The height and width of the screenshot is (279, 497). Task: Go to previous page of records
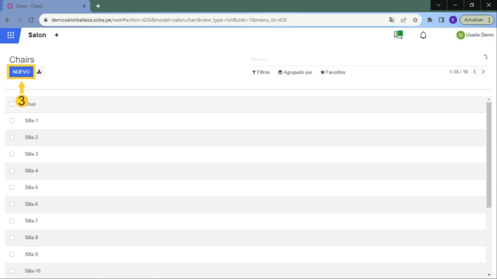[x=475, y=72]
